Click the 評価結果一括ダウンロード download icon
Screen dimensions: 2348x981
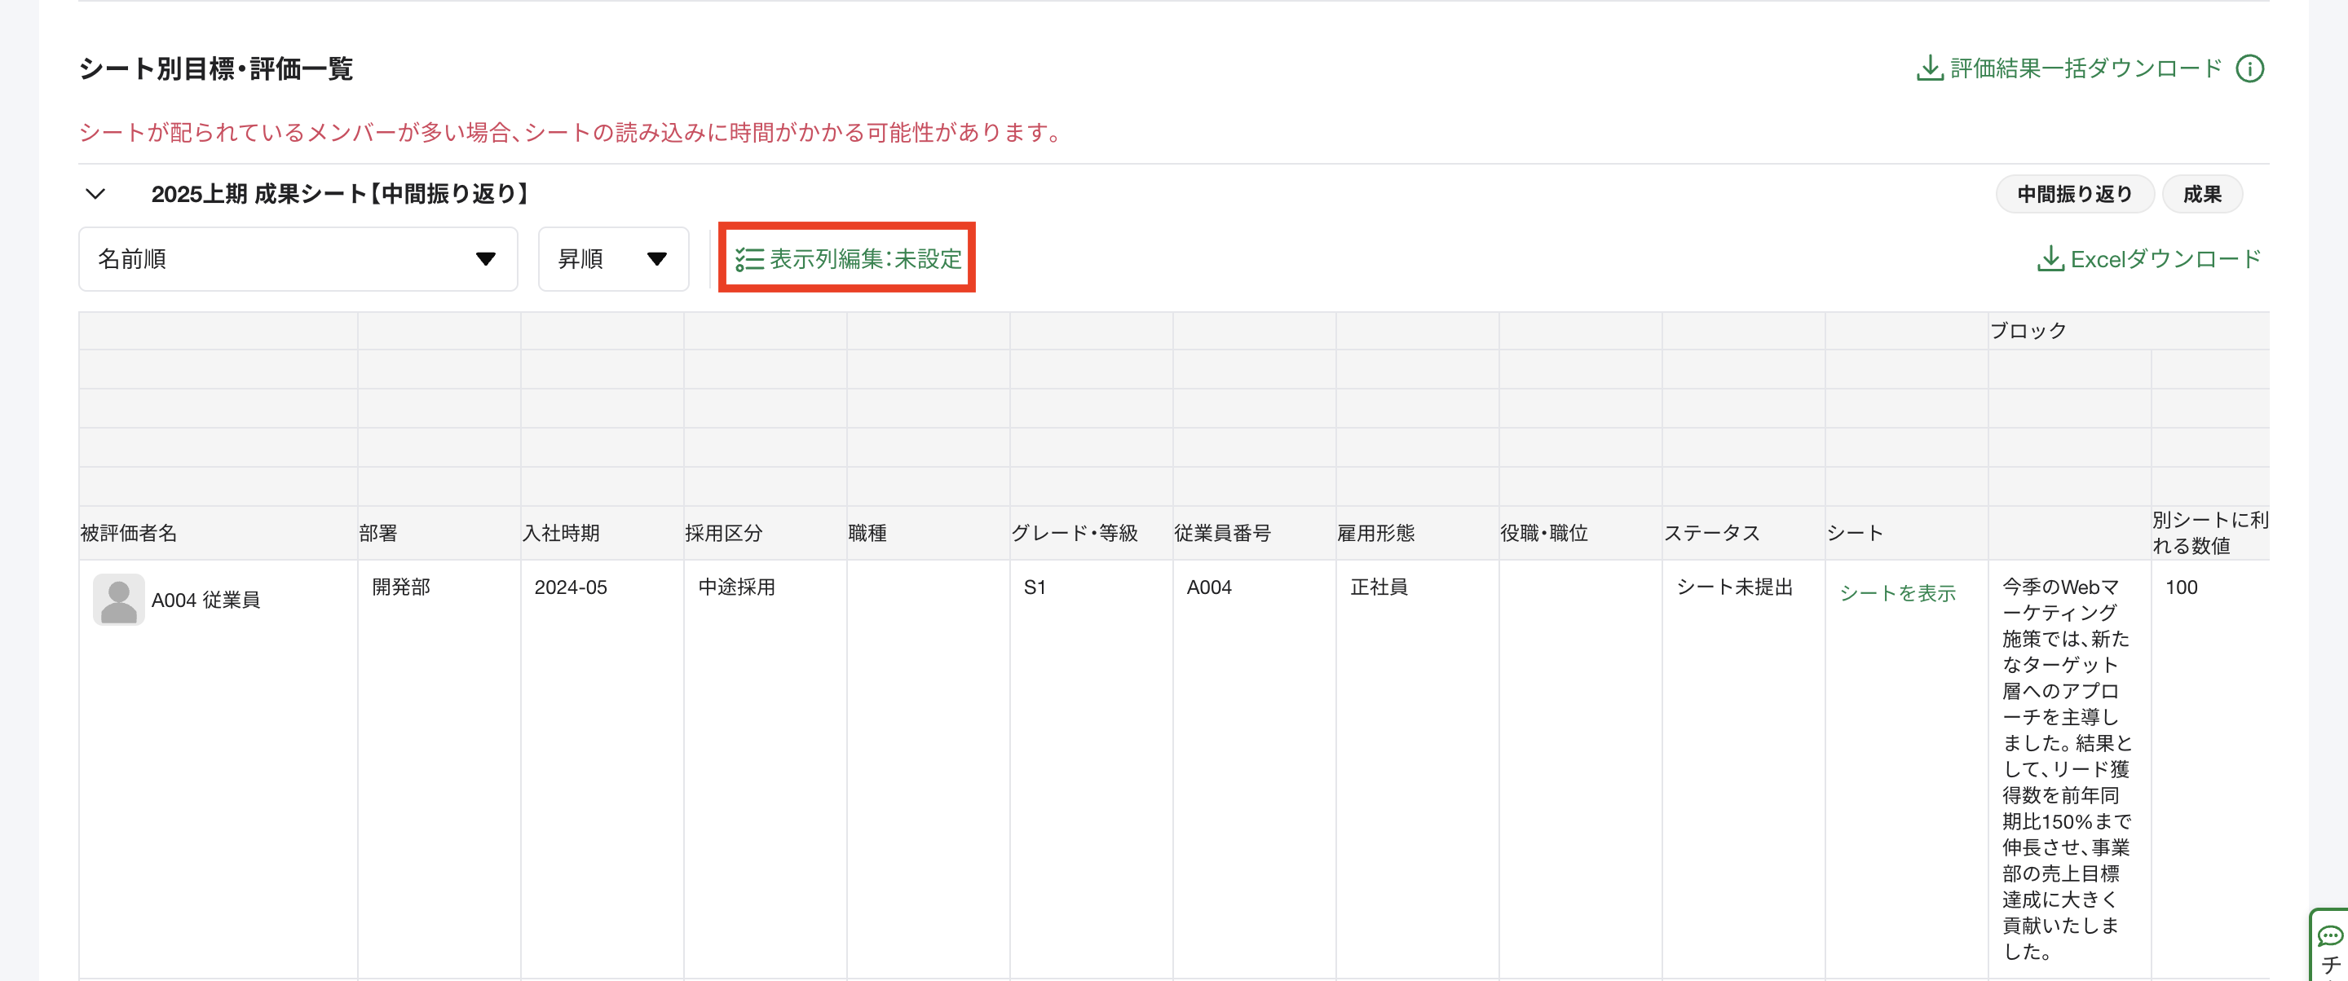[x=1929, y=68]
